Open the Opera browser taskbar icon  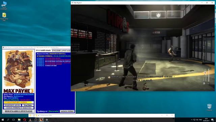25,120
